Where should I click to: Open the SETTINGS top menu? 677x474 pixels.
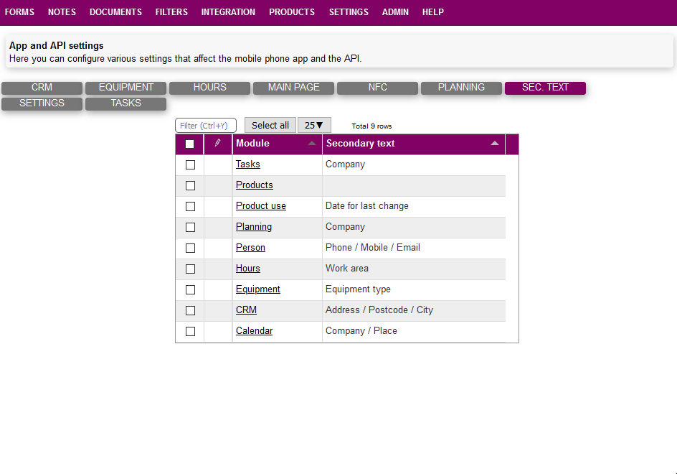pos(349,12)
